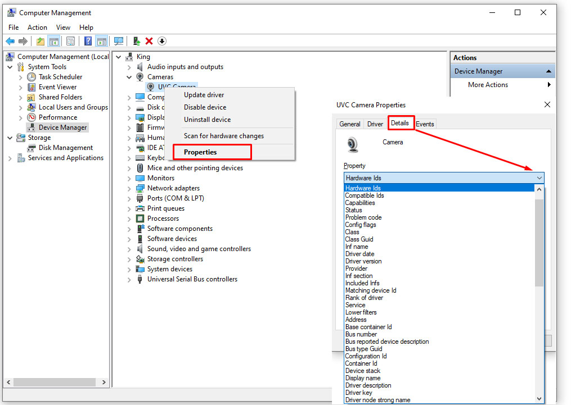The image size is (571, 405).
Task: Expand More Actions submenu arrow
Action: point(549,85)
